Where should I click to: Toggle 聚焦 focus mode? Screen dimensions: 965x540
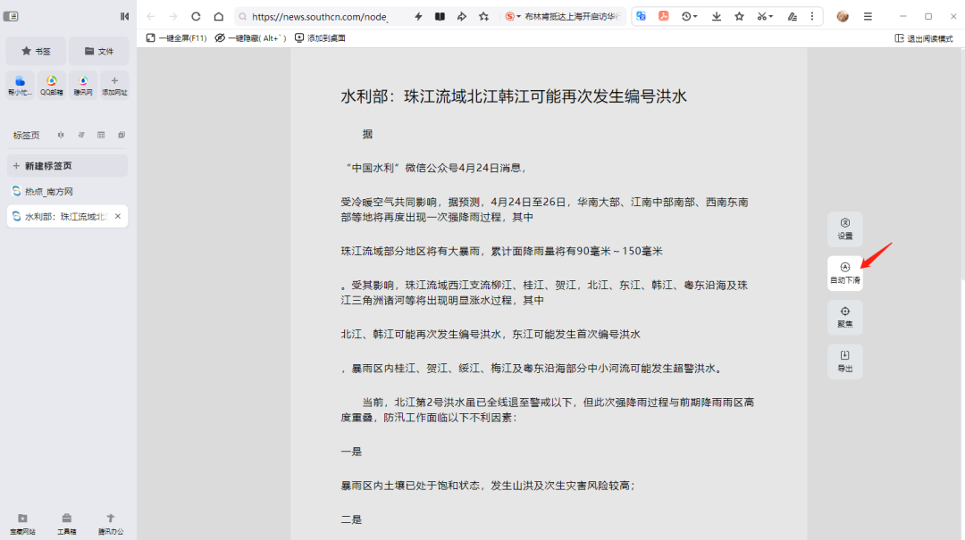coord(845,318)
